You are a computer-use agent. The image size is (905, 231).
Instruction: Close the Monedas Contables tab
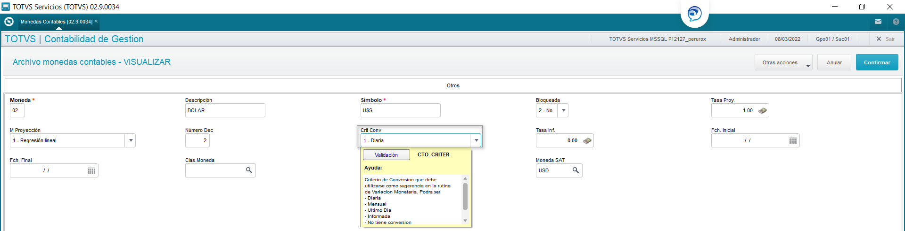(x=96, y=21)
